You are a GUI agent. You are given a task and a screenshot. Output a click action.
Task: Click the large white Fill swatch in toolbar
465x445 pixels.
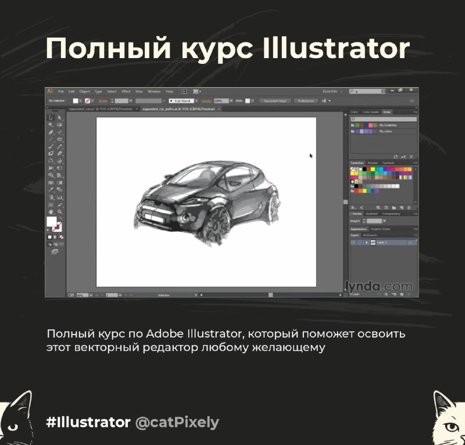click(52, 221)
